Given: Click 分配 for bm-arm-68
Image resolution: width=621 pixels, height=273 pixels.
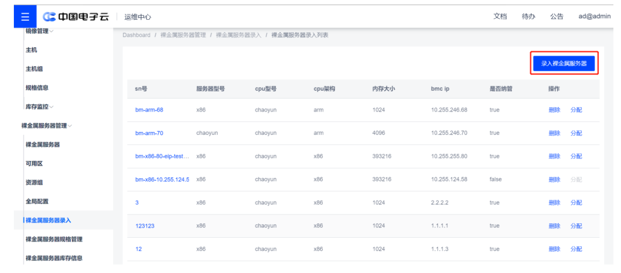Looking at the screenshot, I should [x=576, y=110].
